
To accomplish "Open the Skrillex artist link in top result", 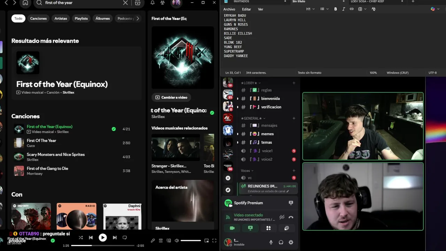I will [x=68, y=92].
